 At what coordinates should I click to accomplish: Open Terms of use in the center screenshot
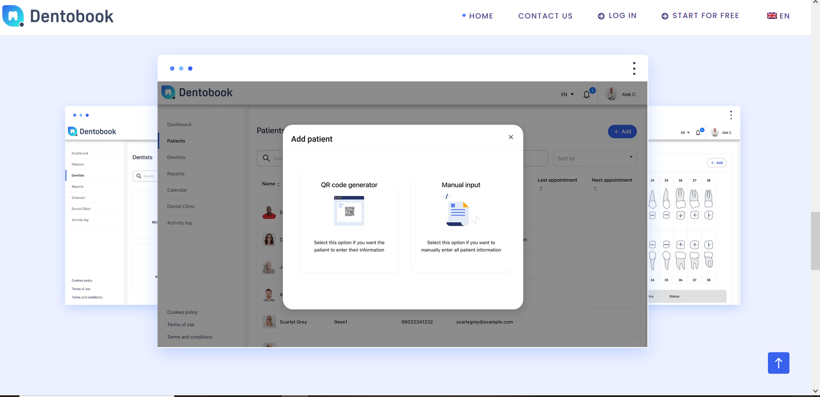[181, 325]
